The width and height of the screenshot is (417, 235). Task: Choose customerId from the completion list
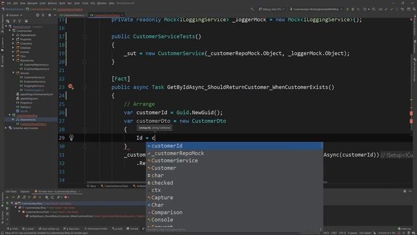[x=235, y=146]
